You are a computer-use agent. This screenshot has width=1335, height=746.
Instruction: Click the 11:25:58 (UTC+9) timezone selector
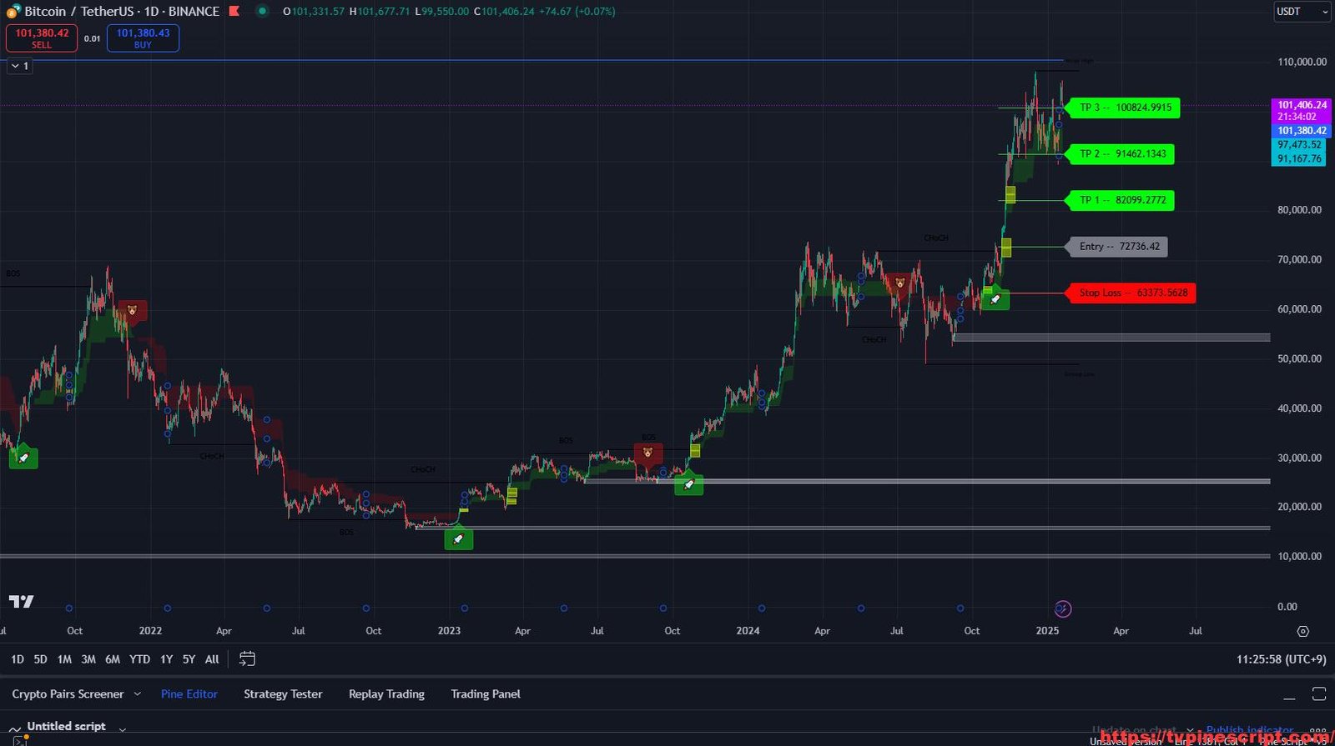1281,659
